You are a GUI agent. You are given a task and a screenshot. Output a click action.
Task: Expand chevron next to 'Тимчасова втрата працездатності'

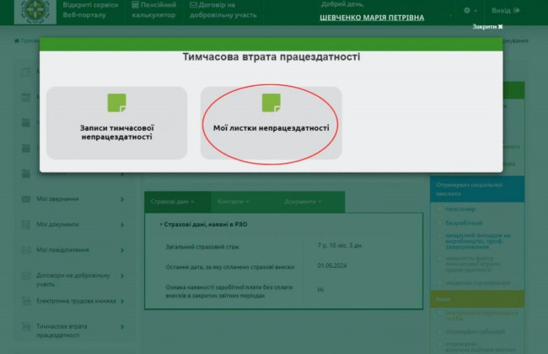point(122,327)
